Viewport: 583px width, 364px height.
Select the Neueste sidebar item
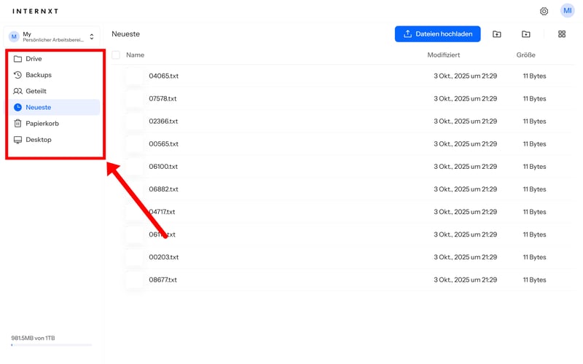[x=38, y=107]
